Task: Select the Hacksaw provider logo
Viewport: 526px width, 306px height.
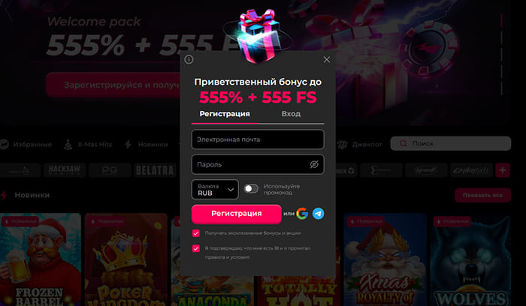Action: (65, 170)
